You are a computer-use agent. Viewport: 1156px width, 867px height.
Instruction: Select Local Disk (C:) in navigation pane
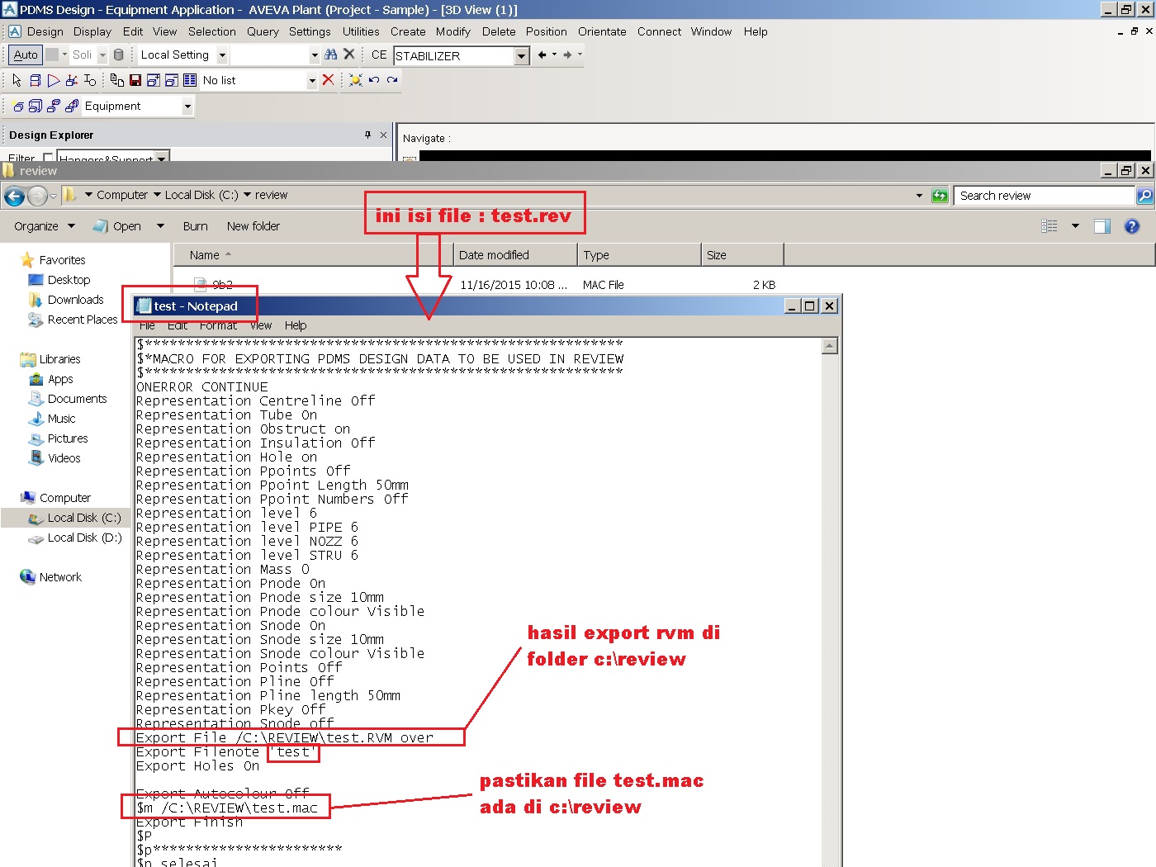[x=84, y=518]
